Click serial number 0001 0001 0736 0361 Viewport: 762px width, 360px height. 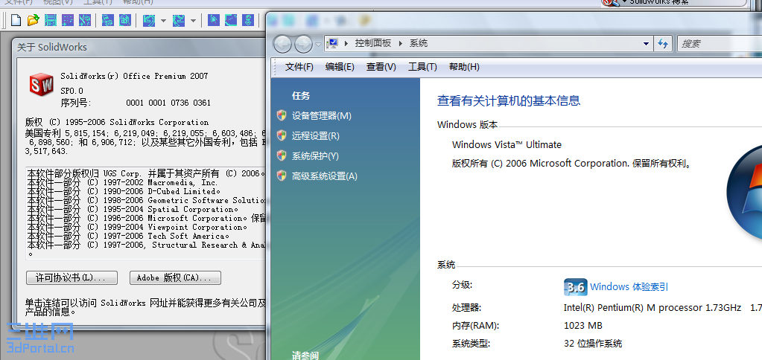coord(168,103)
